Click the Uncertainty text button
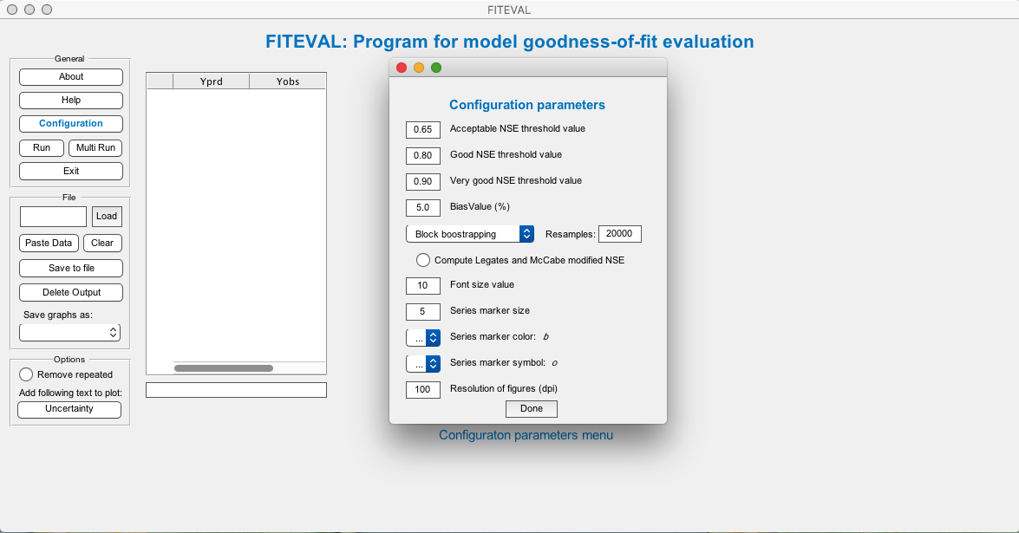1019x533 pixels. tap(69, 409)
